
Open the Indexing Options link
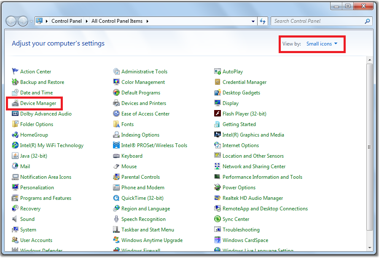tap(140, 135)
